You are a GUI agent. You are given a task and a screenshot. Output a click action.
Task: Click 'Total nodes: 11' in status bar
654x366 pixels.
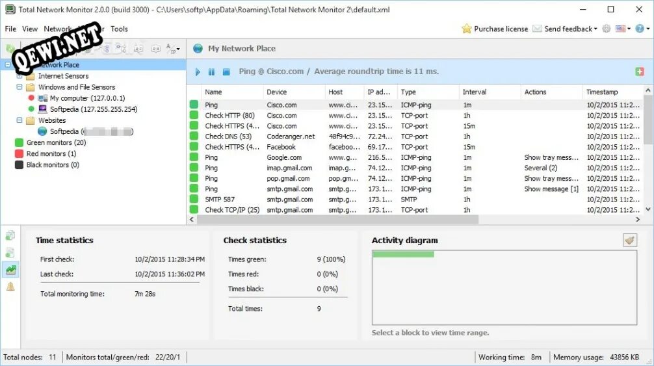point(30,358)
